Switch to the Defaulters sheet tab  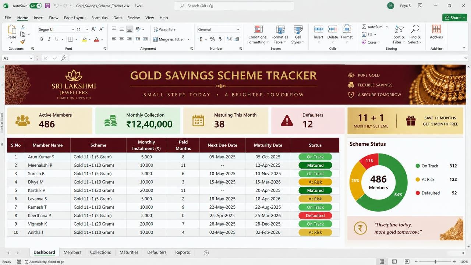157,252
